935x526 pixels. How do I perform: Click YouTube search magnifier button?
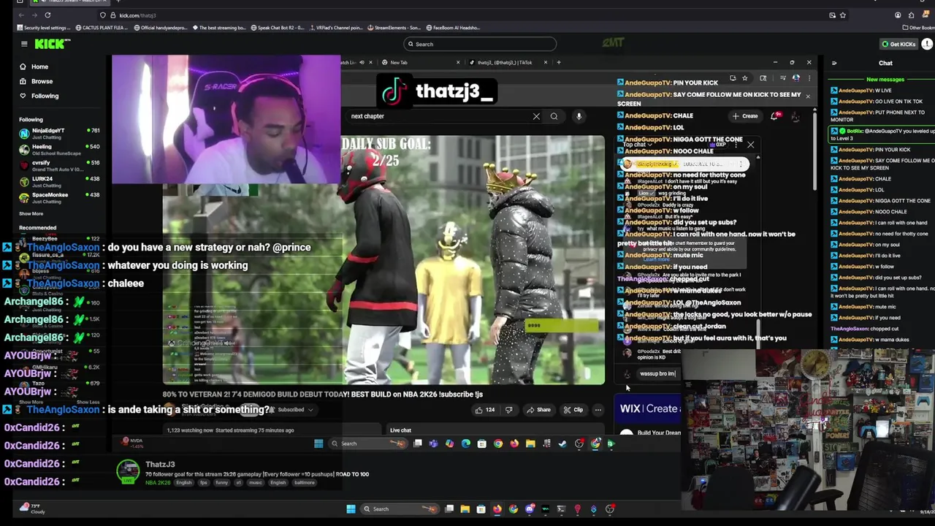tap(554, 116)
